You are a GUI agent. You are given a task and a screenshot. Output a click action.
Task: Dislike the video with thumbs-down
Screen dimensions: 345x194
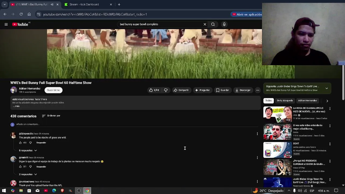(x=166, y=90)
